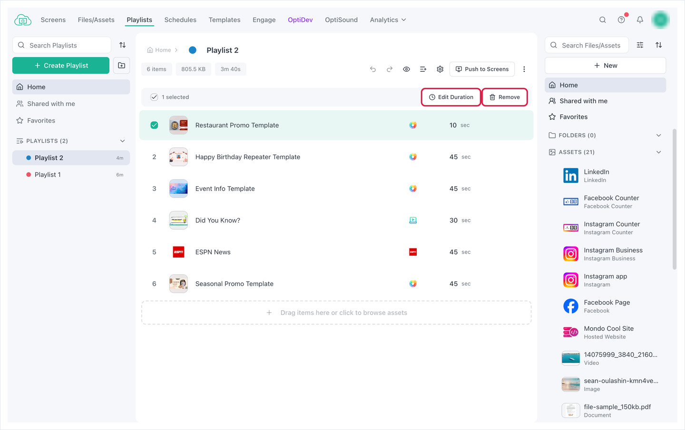Screen dimensions: 685x430
Task: Click the Edit Duration button
Action: 451,97
